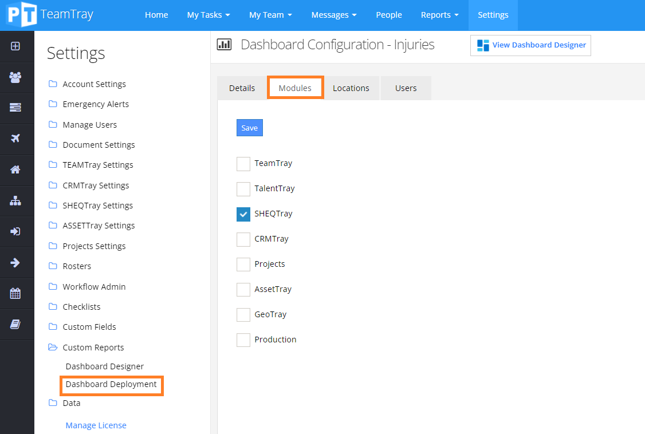645x434 pixels.
Task: Click the Save button
Action: click(x=249, y=127)
